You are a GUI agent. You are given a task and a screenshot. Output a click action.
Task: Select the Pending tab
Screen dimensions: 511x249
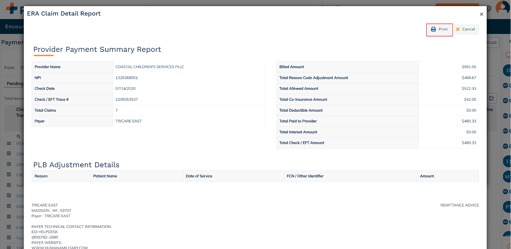coord(15,84)
